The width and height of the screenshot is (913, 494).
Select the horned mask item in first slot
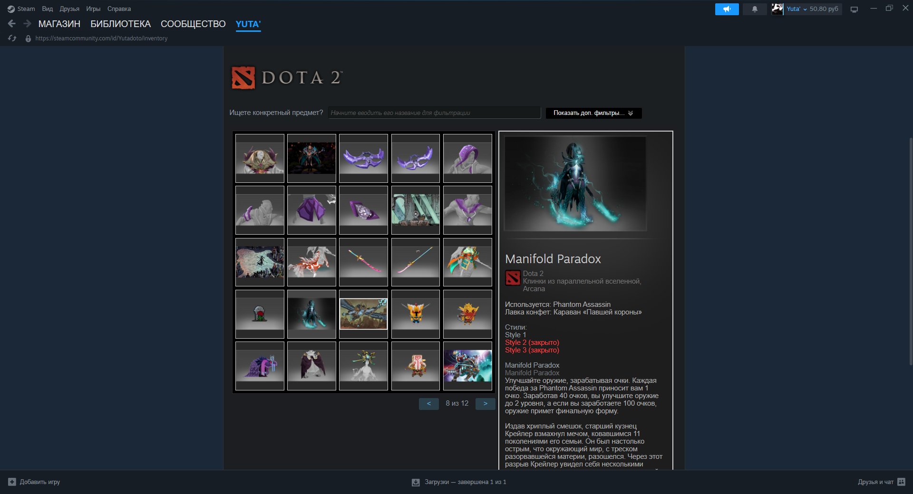pos(260,158)
